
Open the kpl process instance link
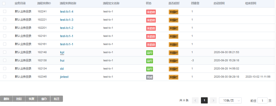tap(62, 52)
